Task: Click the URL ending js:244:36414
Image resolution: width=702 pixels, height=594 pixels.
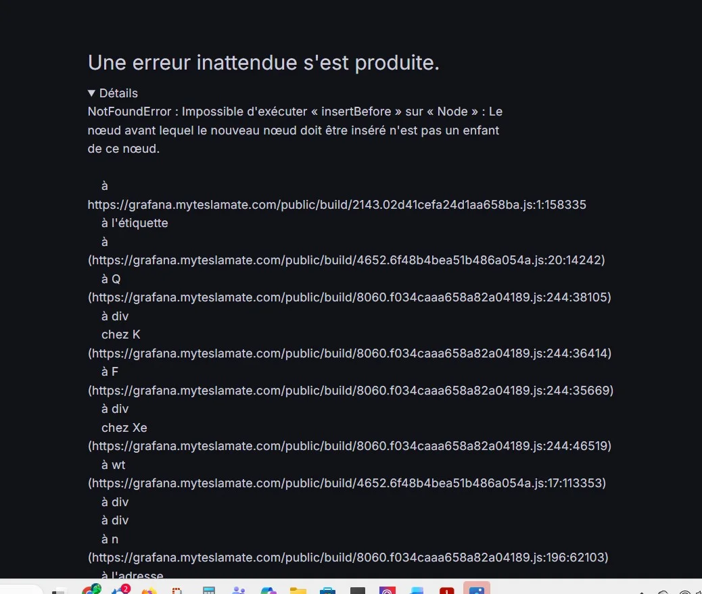Action: coord(350,353)
